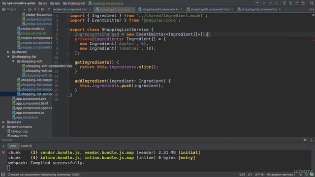
Task: Switch to recipe-list.component.html tab
Action: click(69, 9)
